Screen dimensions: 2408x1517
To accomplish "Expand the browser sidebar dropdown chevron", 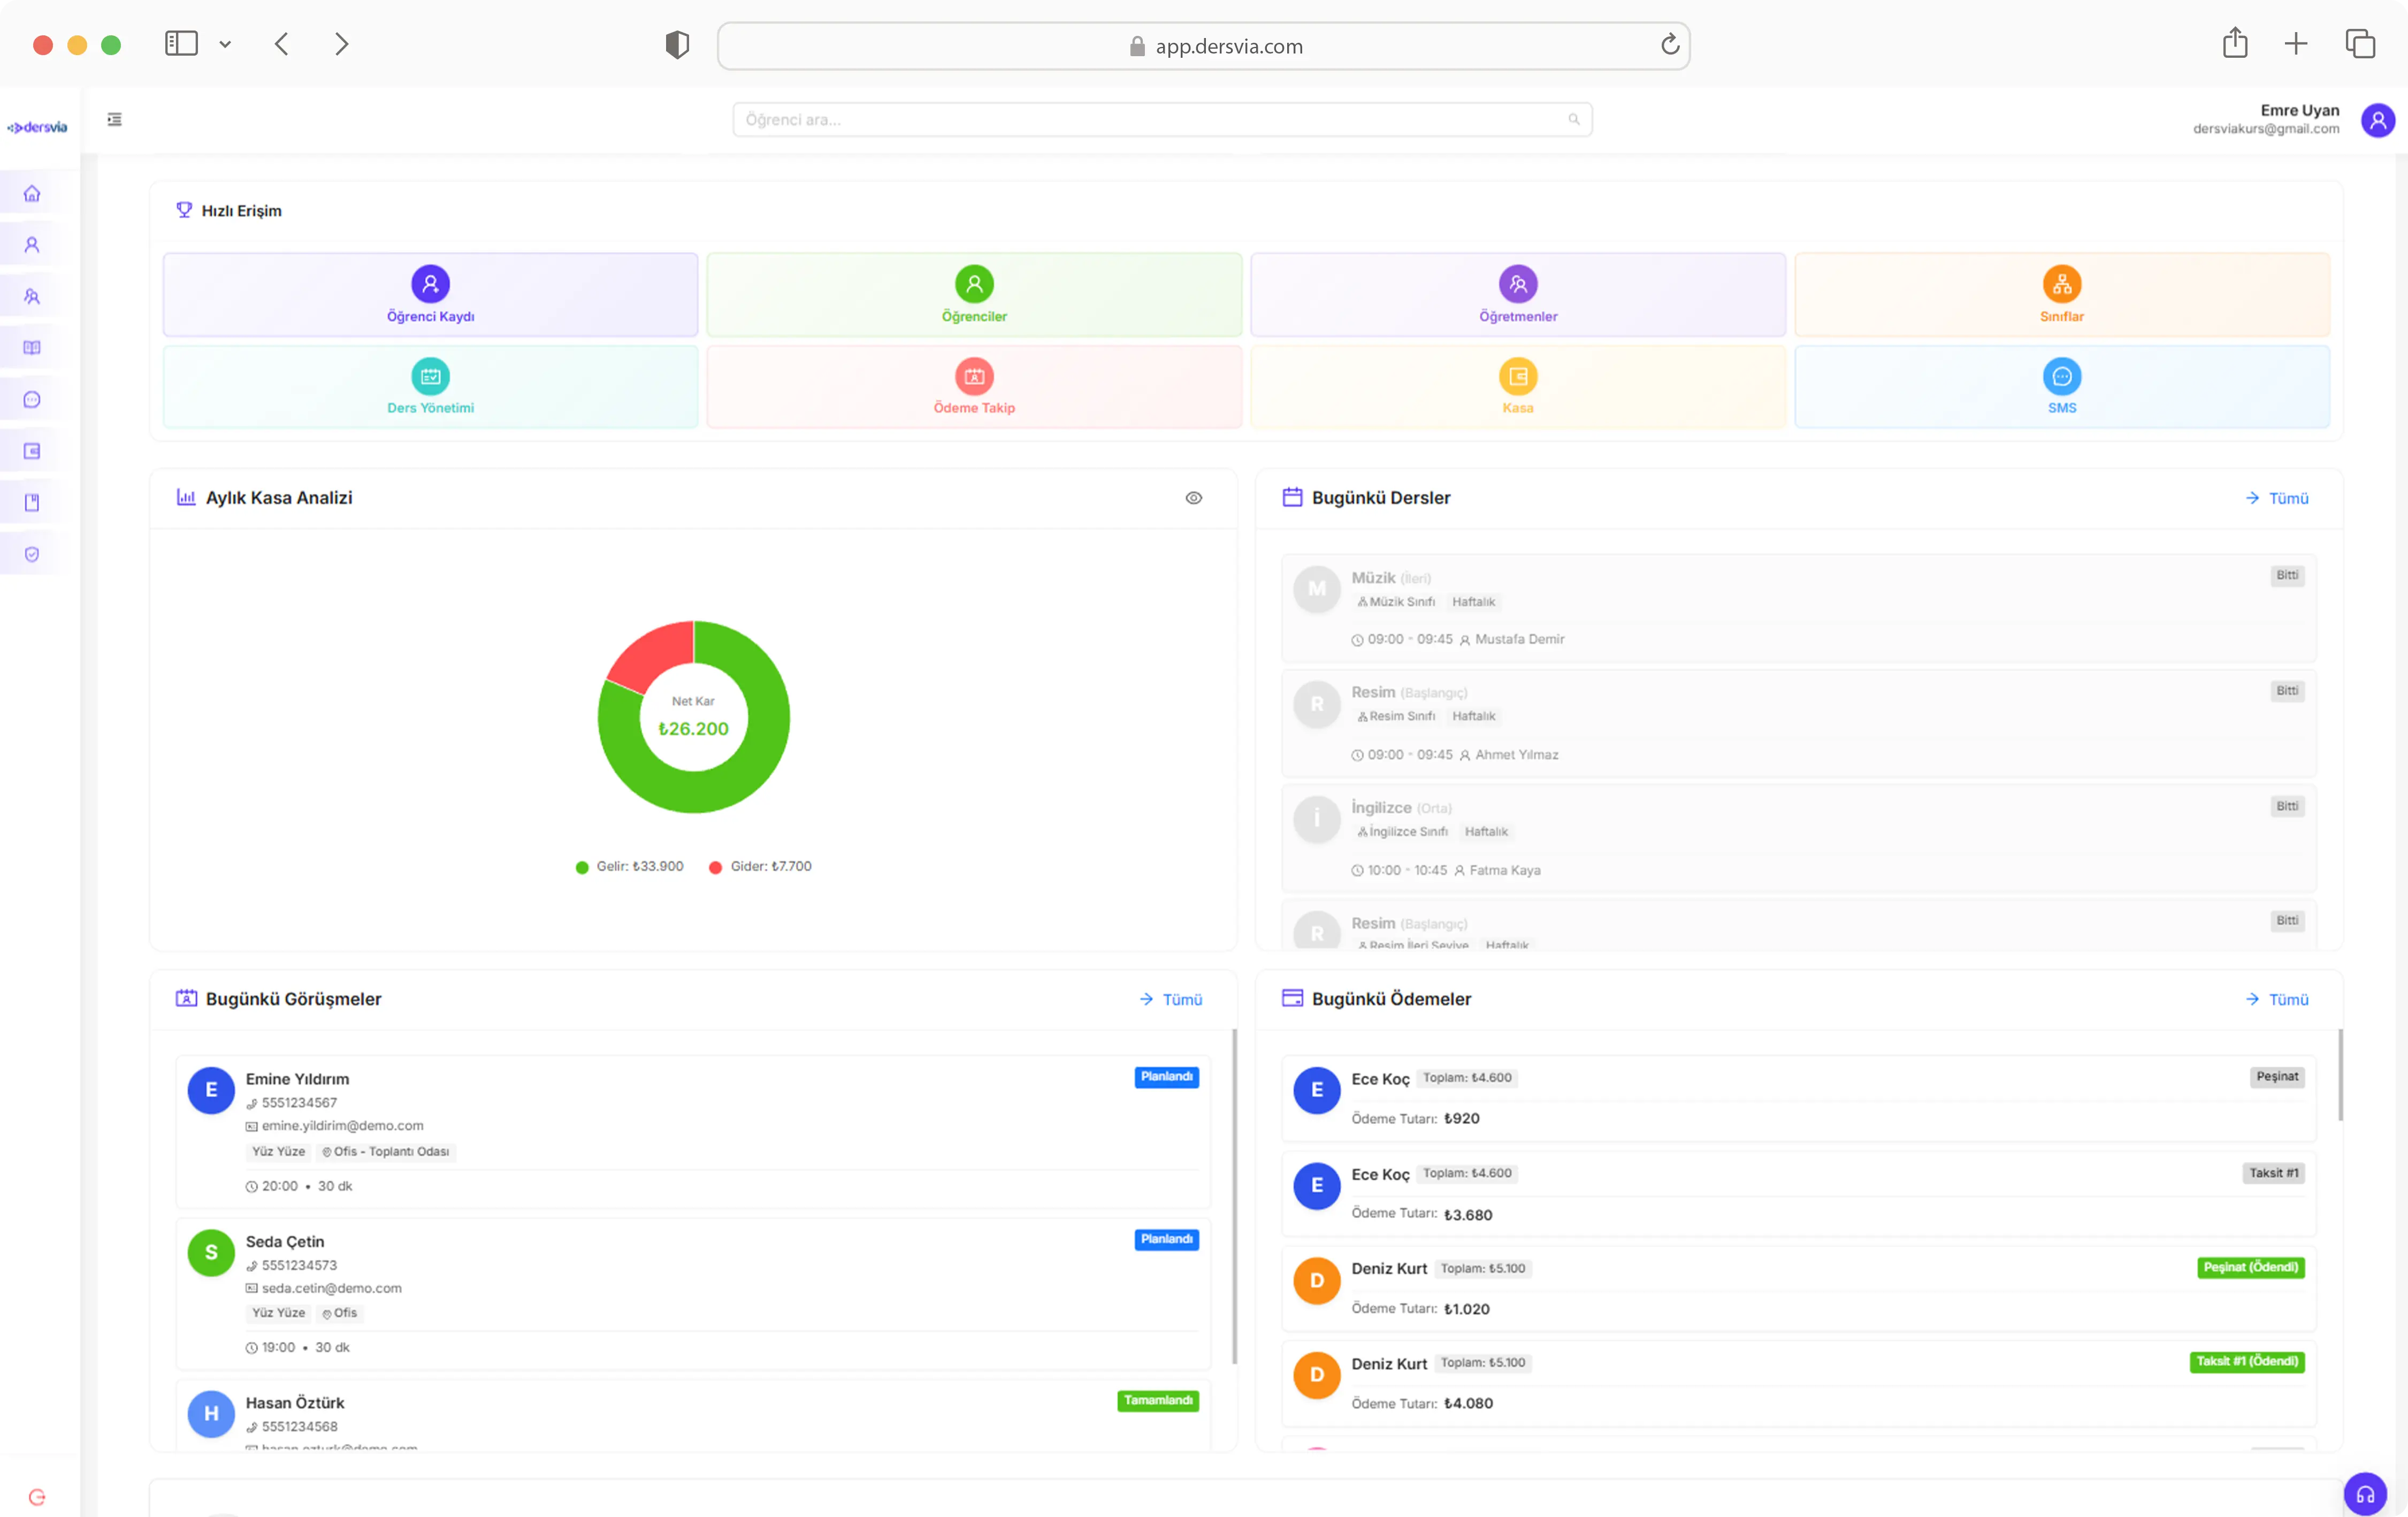I will point(225,45).
